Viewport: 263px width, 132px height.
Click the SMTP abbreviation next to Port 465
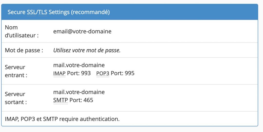[x=61, y=100]
